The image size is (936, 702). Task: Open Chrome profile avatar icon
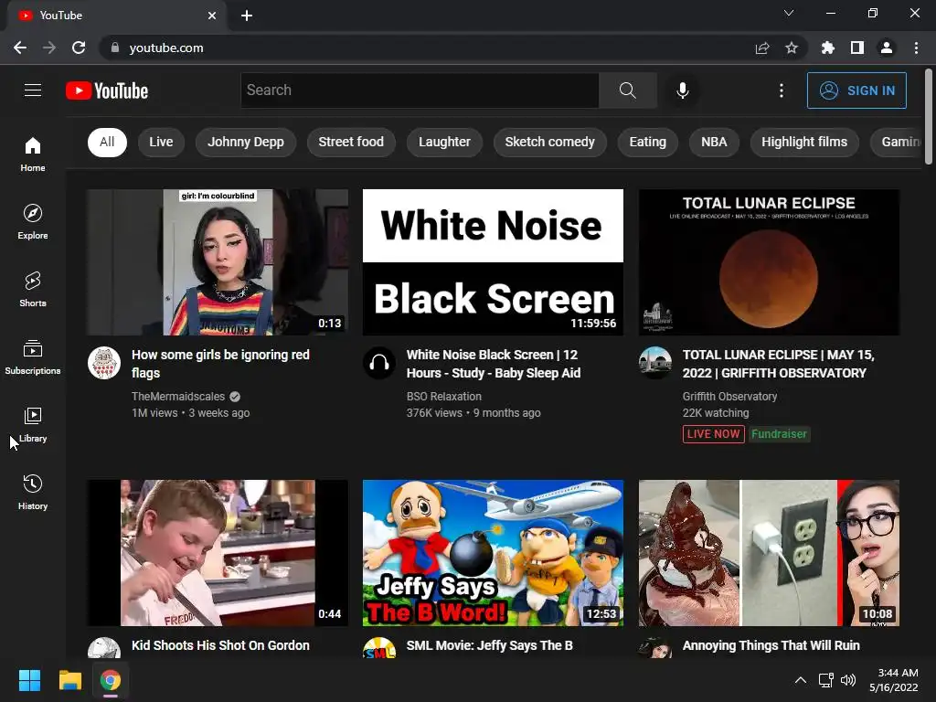pyautogui.click(x=887, y=48)
